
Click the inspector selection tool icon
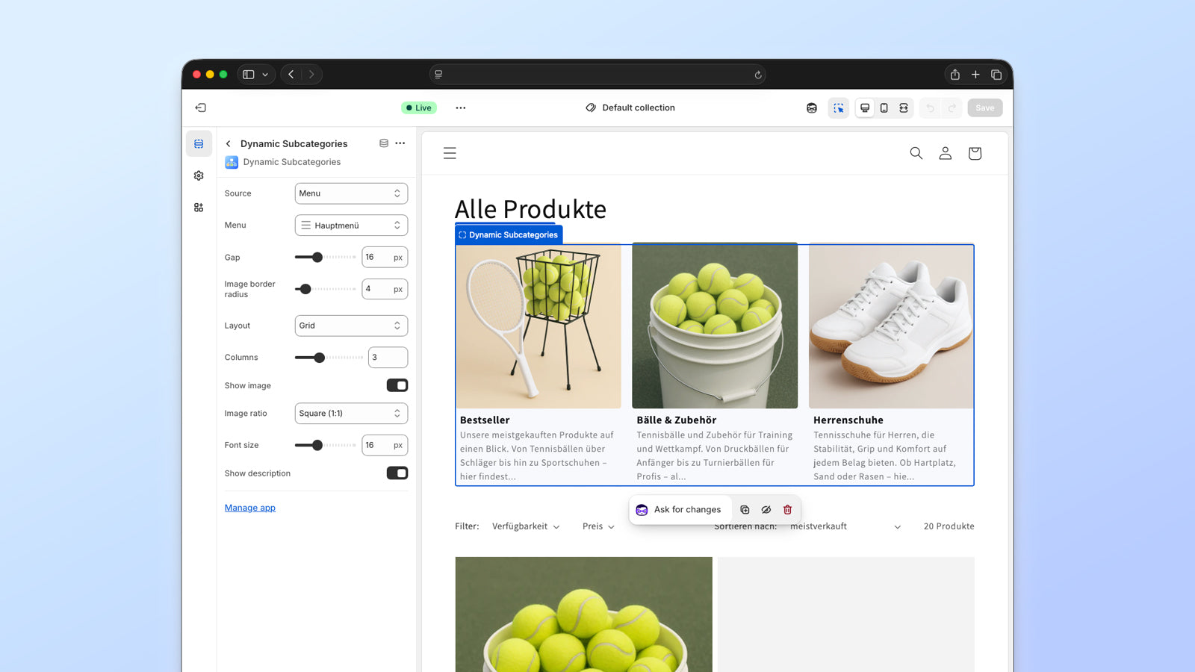838,108
